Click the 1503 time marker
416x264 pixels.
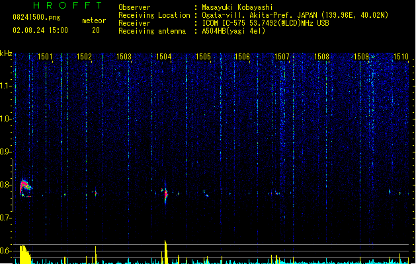coord(124,57)
